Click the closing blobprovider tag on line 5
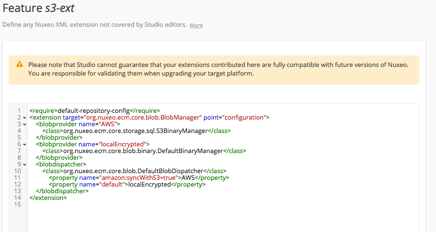The height and width of the screenshot is (232, 436). [x=59, y=137]
